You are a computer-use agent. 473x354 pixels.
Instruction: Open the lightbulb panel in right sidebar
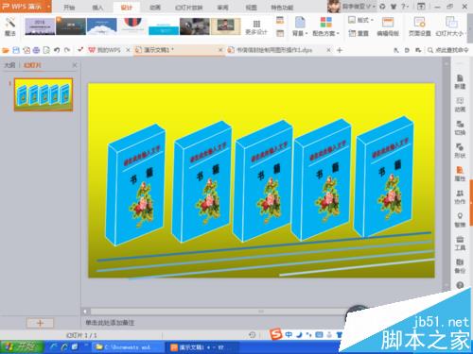pos(460,220)
